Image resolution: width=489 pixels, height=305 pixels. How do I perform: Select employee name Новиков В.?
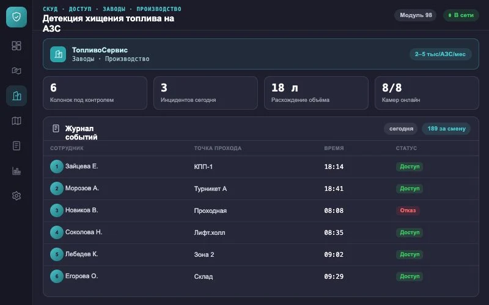pos(82,210)
